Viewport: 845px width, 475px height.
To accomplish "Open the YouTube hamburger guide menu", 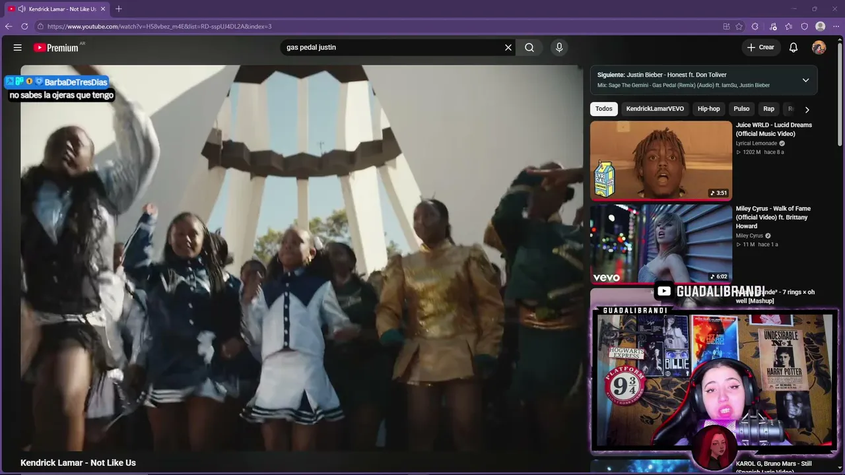I will 18,47.
